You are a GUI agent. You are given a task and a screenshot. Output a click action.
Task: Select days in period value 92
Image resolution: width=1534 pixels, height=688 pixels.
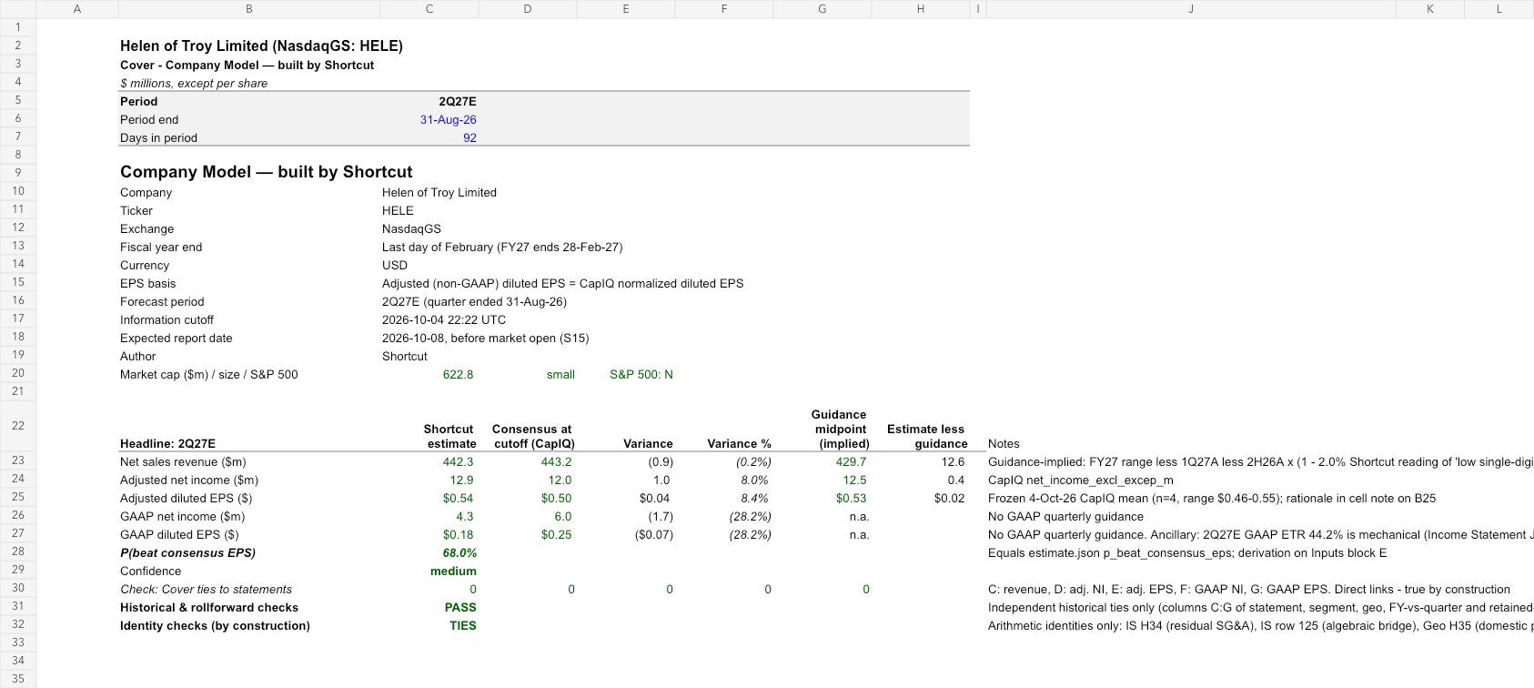click(469, 137)
